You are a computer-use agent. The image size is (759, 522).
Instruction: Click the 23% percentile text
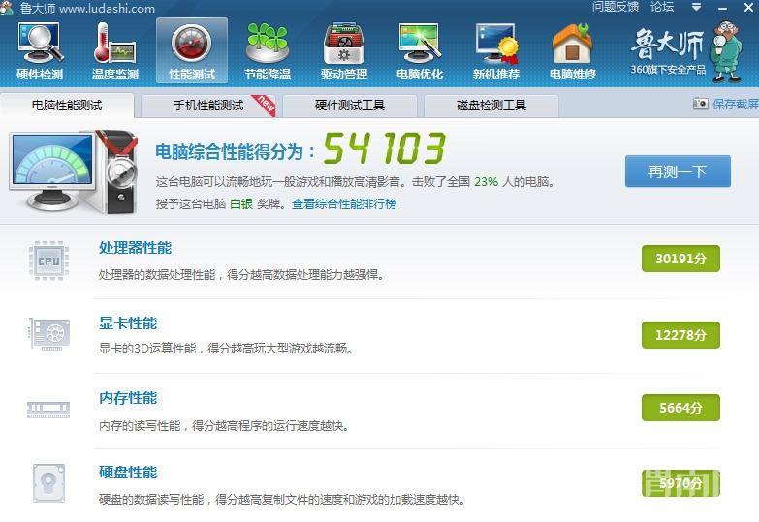486,182
